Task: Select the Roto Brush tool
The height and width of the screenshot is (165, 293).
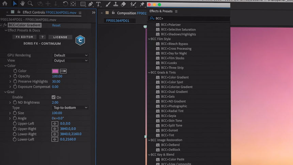Action: 133,4
